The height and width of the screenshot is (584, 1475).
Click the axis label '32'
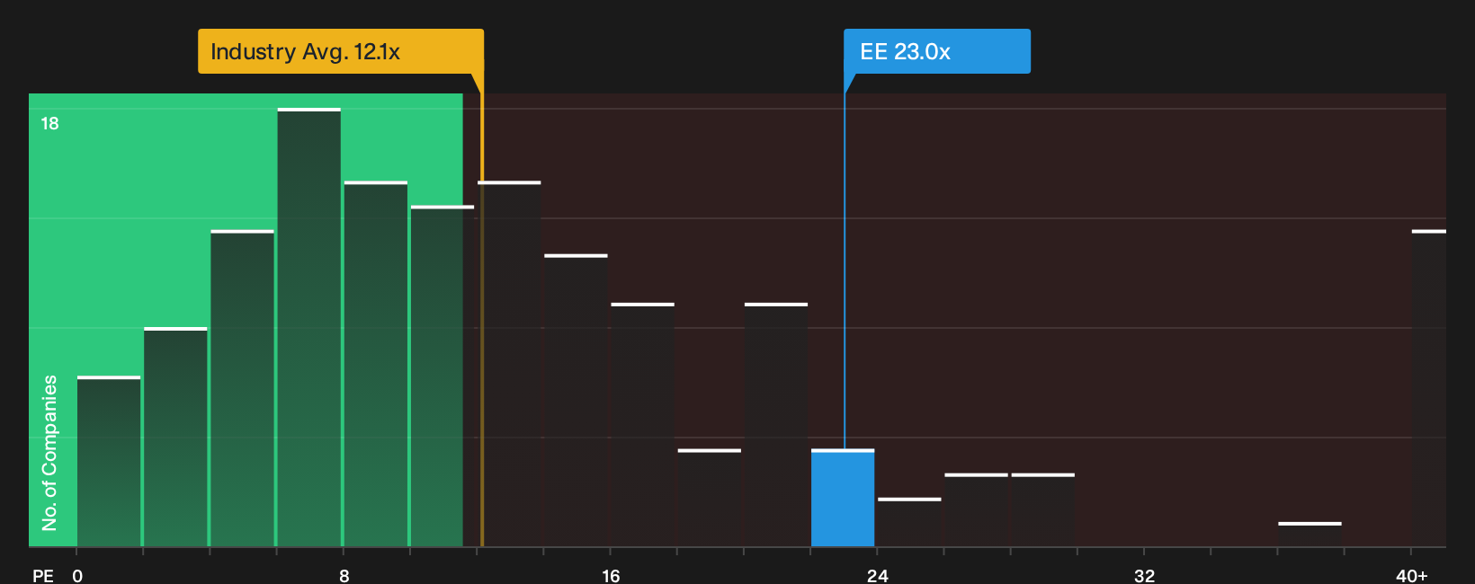1144,575
